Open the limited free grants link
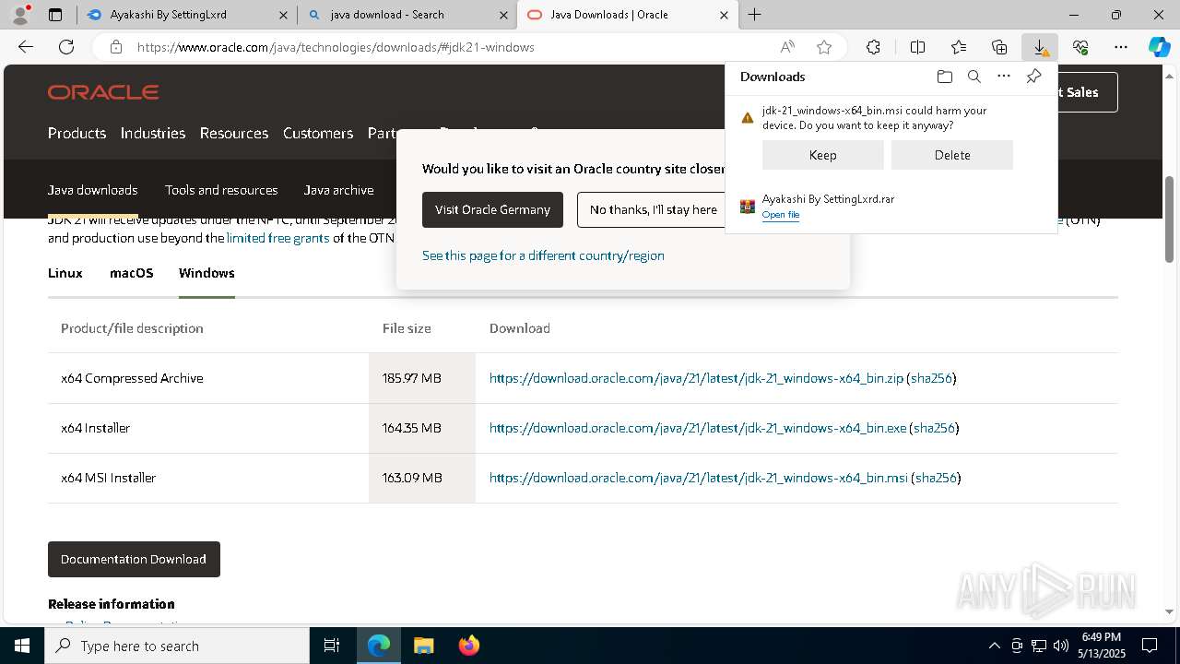Viewport: 1180px width, 664px height. click(x=278, y=238)
